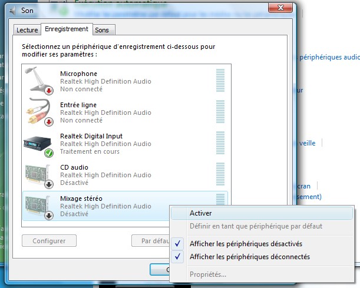Select the Enregistrement tab
Image resolution: width=360 pixels, height=288 pixels.
[67, 29]
